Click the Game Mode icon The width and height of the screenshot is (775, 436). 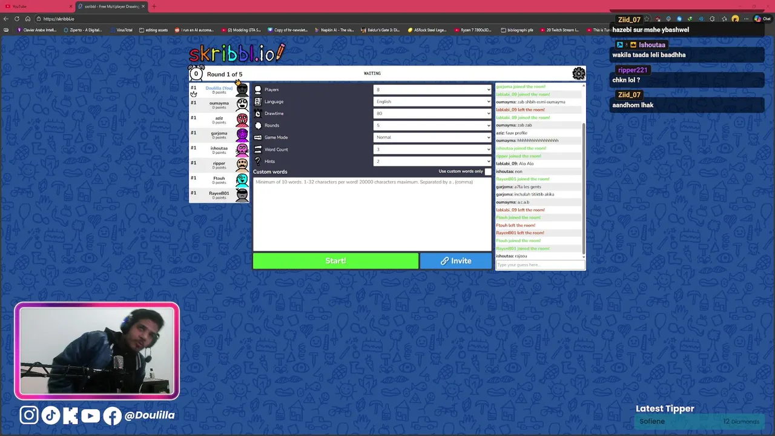coord(258,137)
